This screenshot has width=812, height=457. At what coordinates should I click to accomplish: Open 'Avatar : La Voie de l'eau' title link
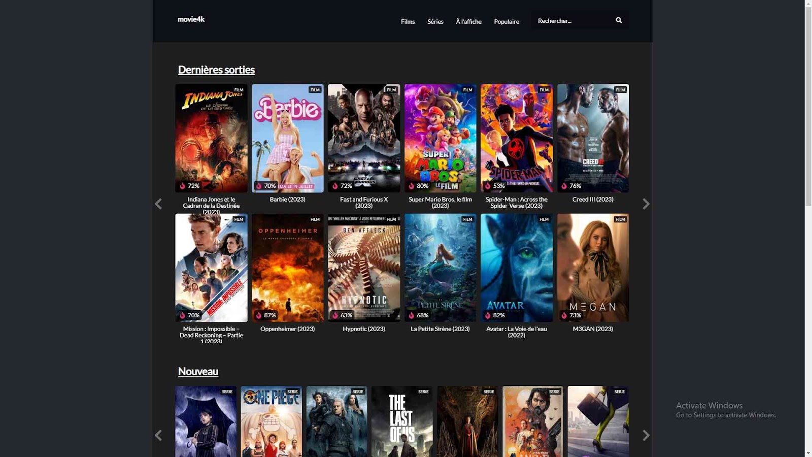click(x=517, y=332)
